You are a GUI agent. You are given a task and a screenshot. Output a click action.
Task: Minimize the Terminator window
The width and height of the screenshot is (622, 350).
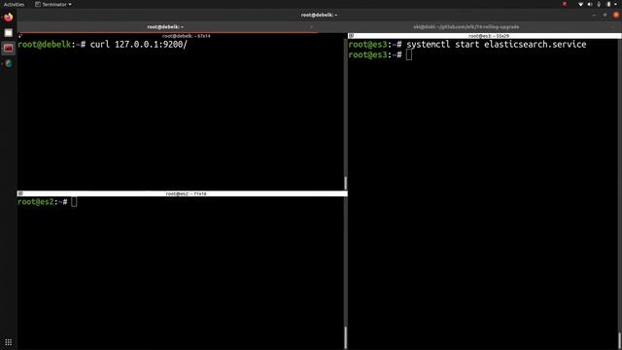pos(594,15)
